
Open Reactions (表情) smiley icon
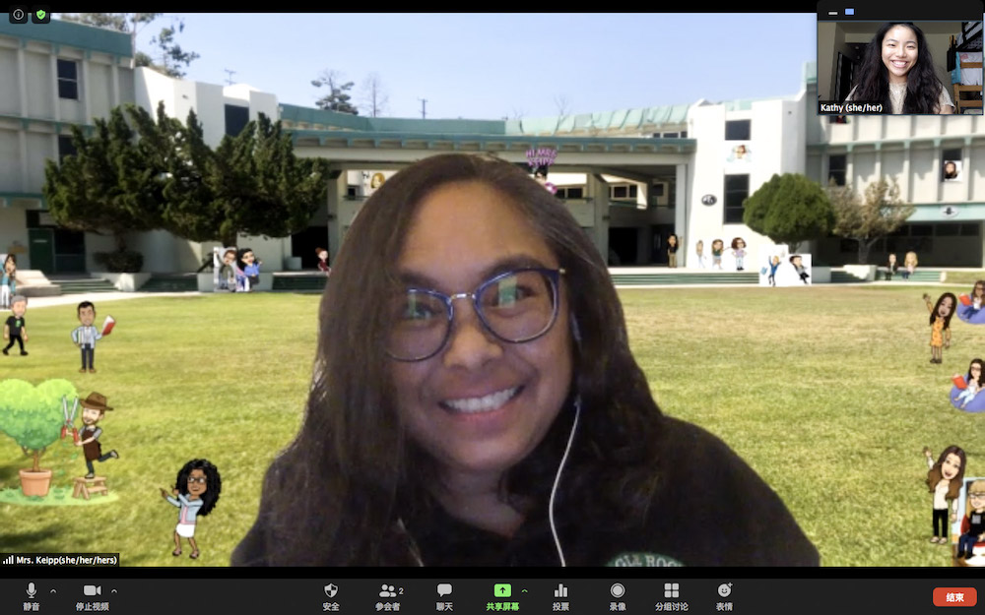pos(724,594)
